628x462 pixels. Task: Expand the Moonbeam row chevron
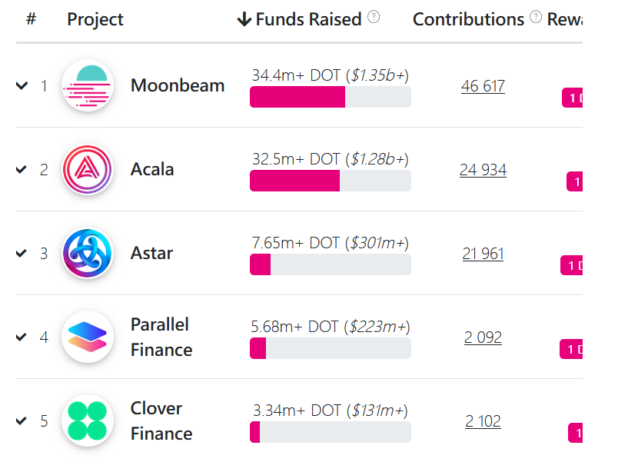pyautogui.click(x=22, y=86)
